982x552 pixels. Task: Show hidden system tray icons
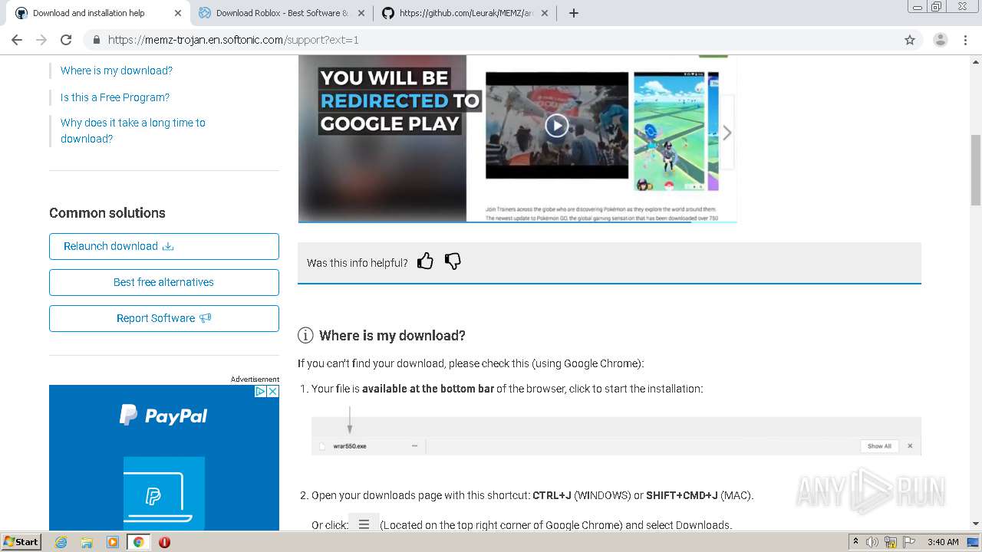point(856,542)
